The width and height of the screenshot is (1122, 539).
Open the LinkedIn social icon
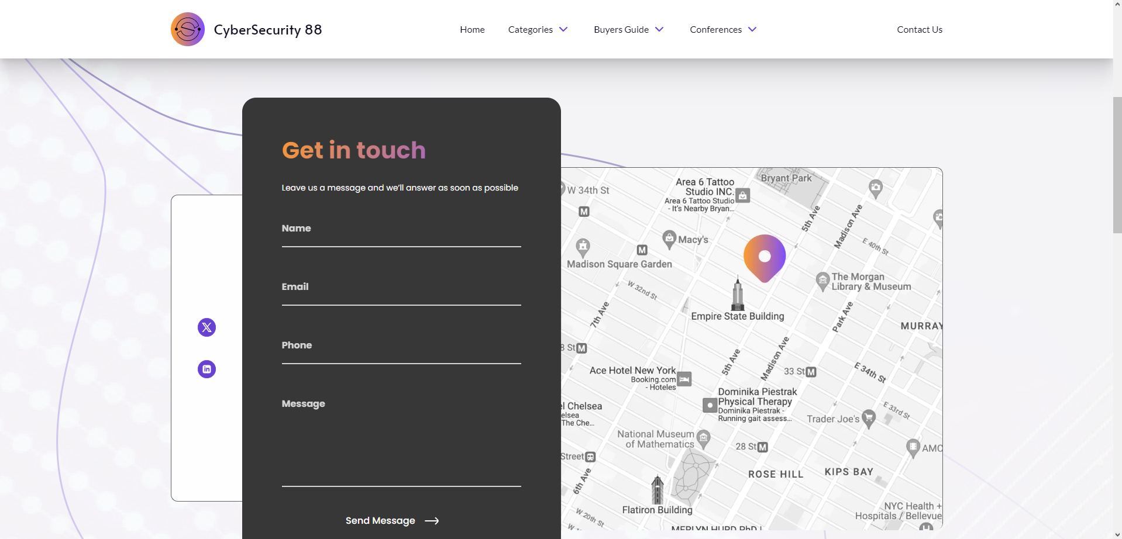(206, 369)
